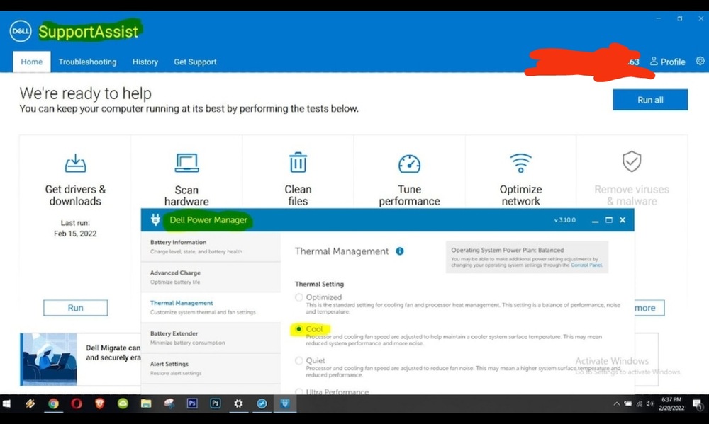Click the Get drivers & downloads icon
This screenshot has width=709, height=424.
click(x=76, y=164)
